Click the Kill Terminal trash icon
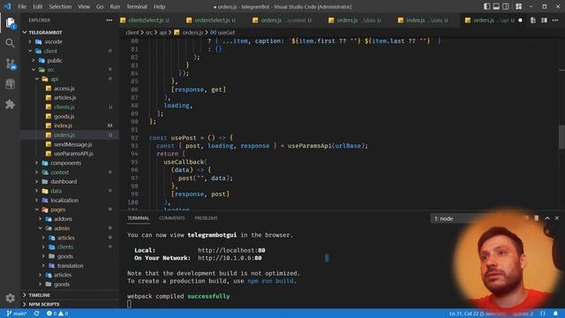This screenshot has height=318, width=565. click(536, 218)
